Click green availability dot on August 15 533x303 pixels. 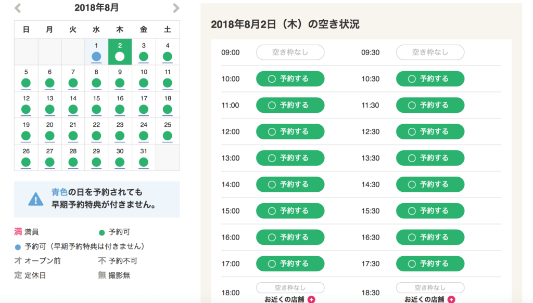coord(96,109)
